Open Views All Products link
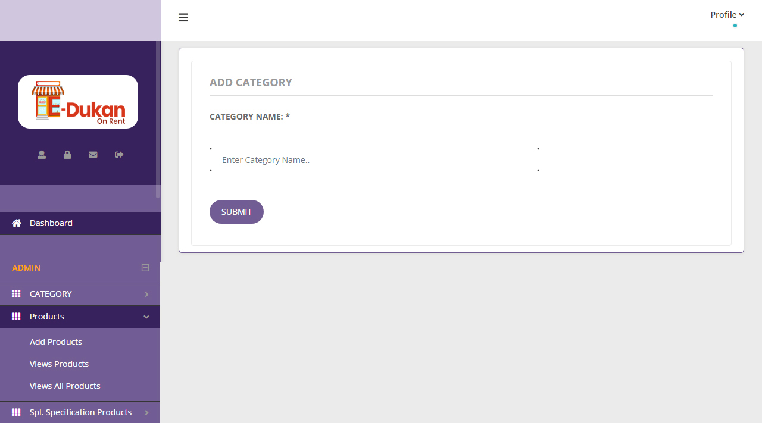The height and width of the screenshot is (423, 762). (x=65, y=386)
